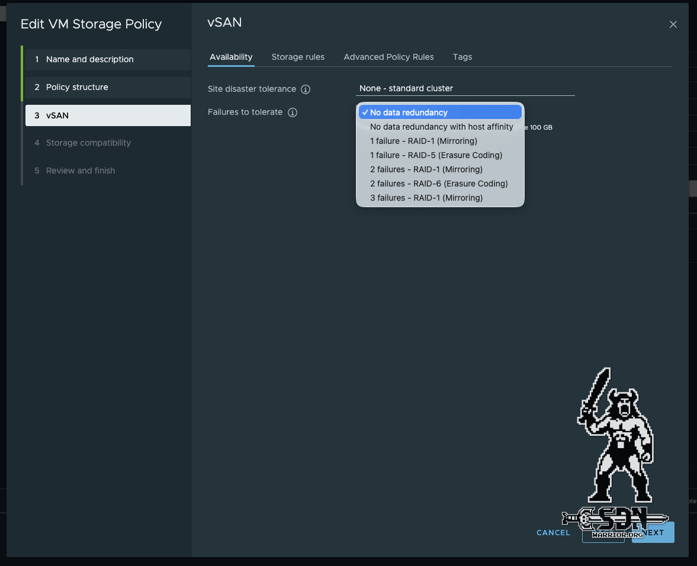
Task: Click the info icon beside Site disaster tolerance
Action: pos(306,89)
